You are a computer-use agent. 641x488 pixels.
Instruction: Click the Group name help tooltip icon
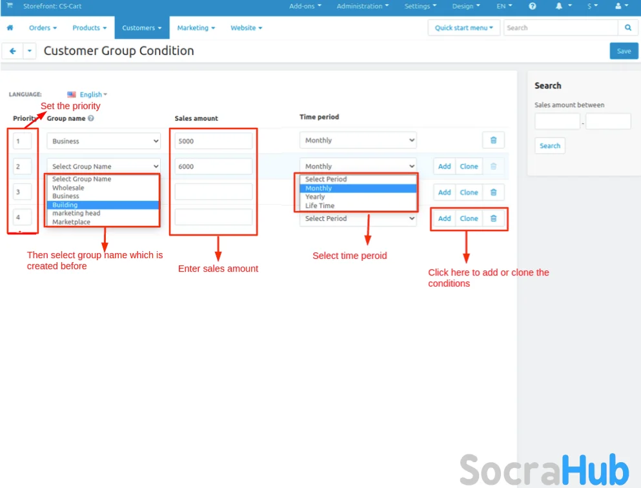click(91, 118)
